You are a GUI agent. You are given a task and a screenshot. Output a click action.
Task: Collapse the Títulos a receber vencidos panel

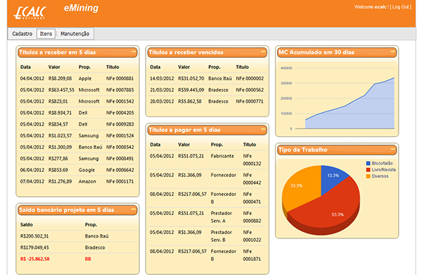pos(263,51)
